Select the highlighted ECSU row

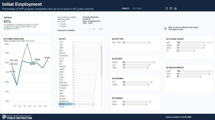tap(65, 104)
